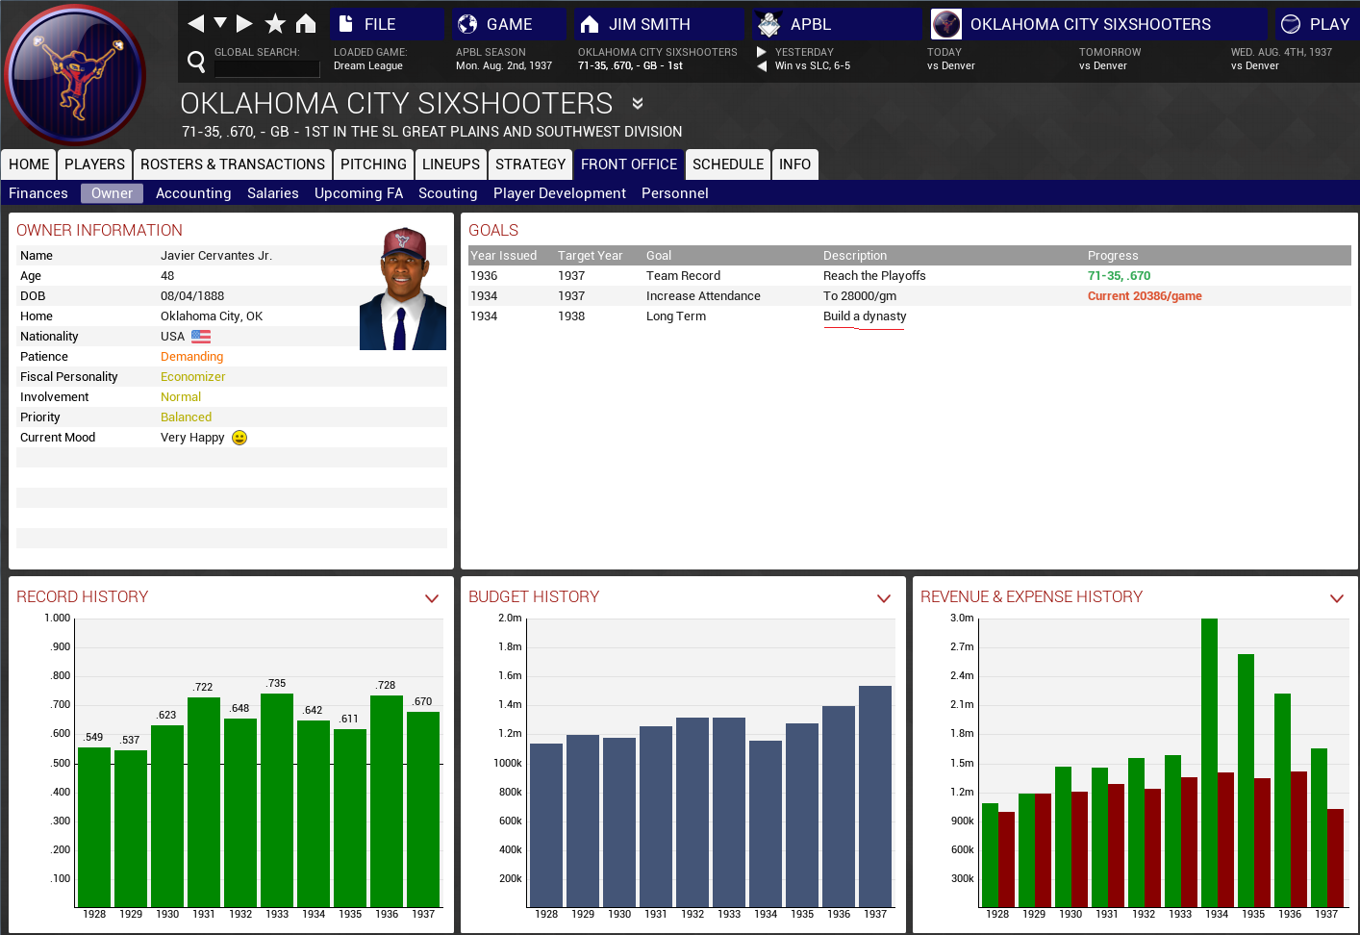Click in the Global Search field
The image size is (1360, 935).
click(x=266, y=68)
